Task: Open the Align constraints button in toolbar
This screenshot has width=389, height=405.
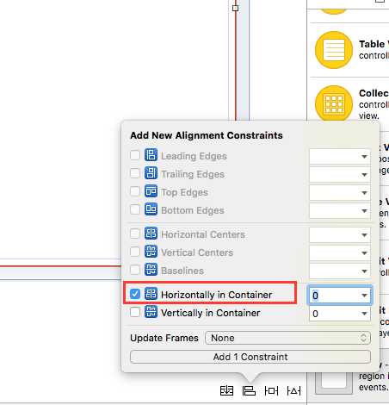Action: [249, 391]
